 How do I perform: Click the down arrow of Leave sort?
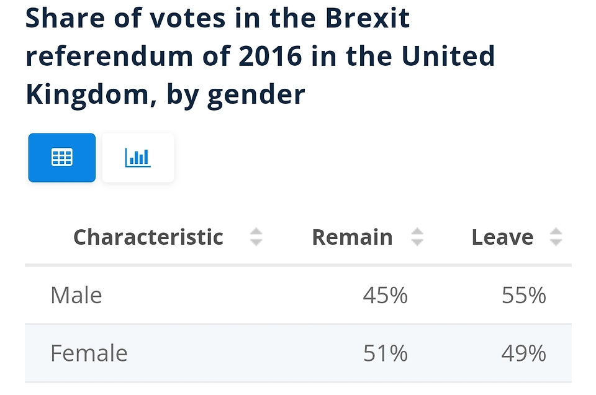pos(556,242)
